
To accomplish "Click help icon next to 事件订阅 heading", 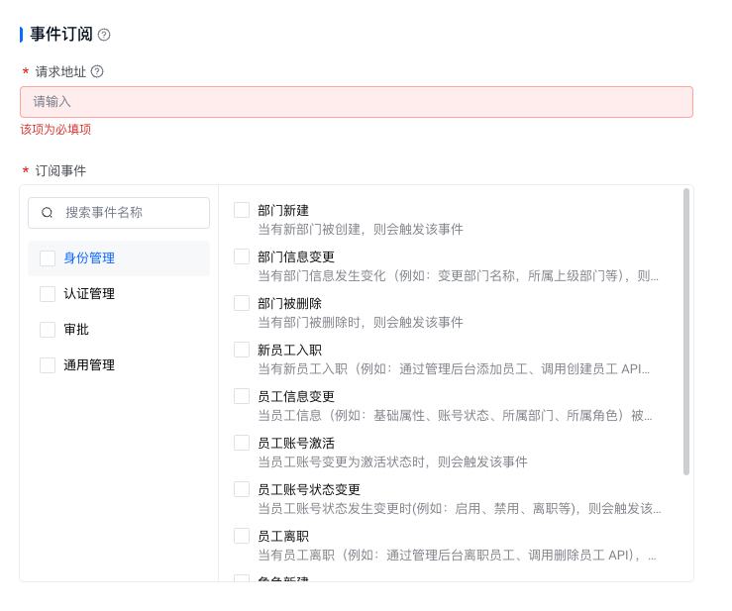I will (104, 35).
